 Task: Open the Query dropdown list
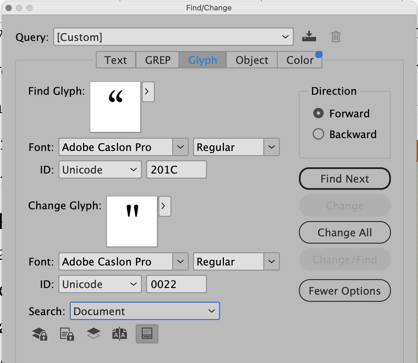285,36
